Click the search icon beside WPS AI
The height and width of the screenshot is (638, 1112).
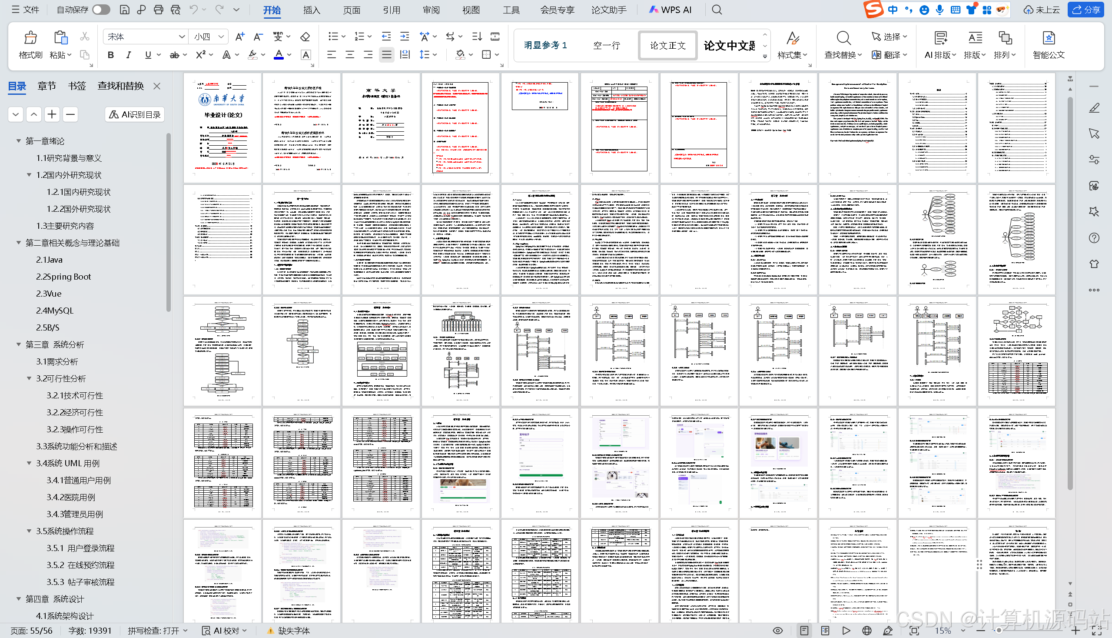(717, 10)
